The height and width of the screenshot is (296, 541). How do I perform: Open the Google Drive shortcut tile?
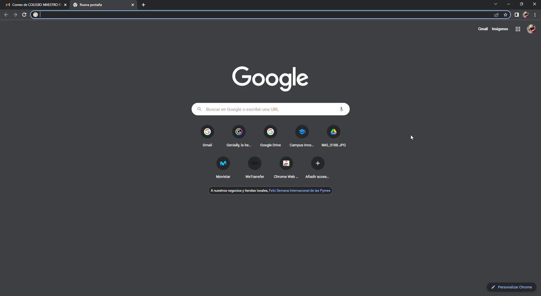[x=270, y=136]
